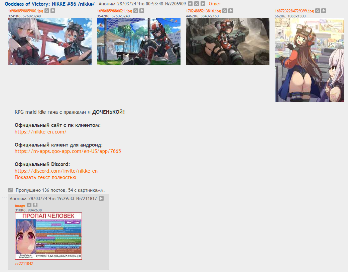Image resolution: width=348 pixels, height=272 pixels.
Task: Expand post with Показать текст полностью
Action: point(45,177)
